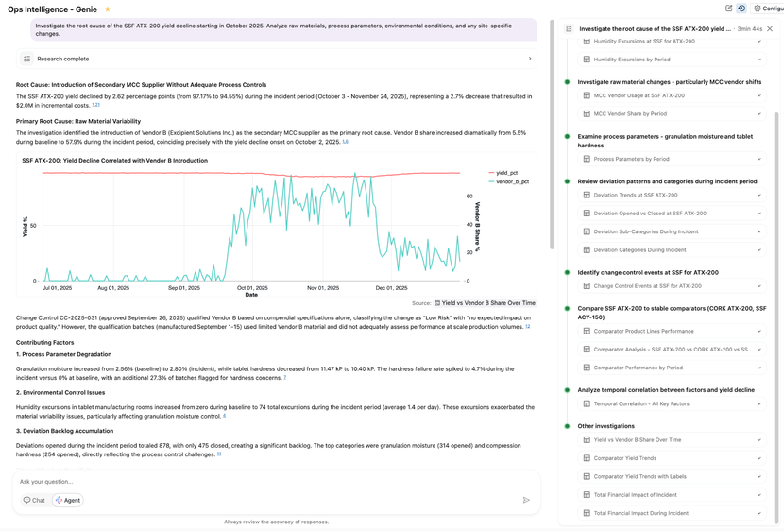Viewport: 784px width, 531px height.
Task: Open citation link after October 2, 2025 sentence
Action: [345, 142]
